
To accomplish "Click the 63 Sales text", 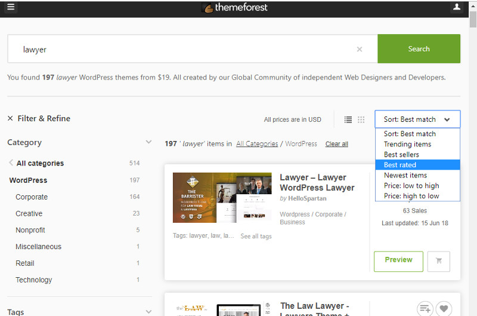I will click(415, 210).
